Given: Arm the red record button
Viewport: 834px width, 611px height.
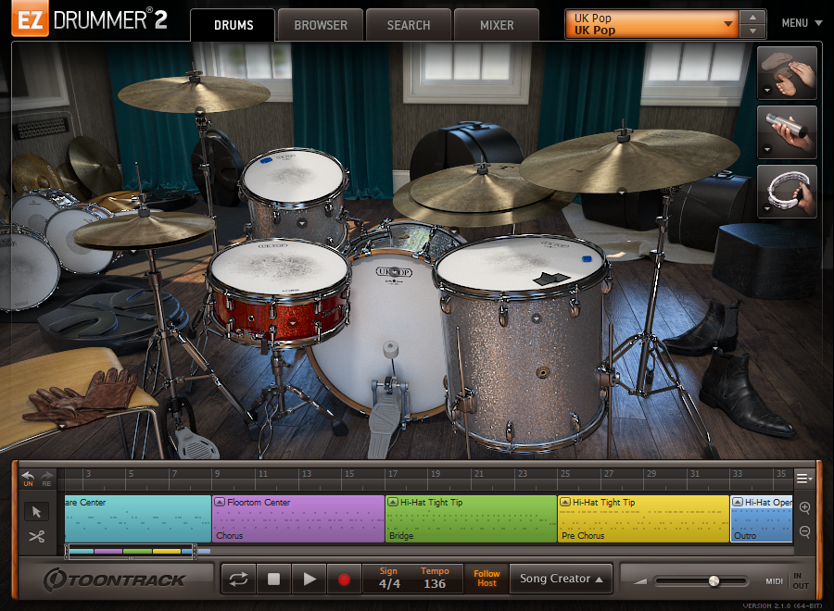Looking at the screenshot, I should click(x=344, y=579).
